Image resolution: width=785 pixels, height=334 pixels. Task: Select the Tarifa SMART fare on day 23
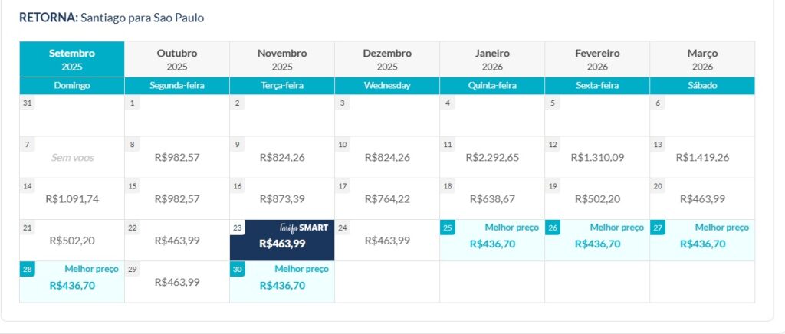click(x=282, y=241)
